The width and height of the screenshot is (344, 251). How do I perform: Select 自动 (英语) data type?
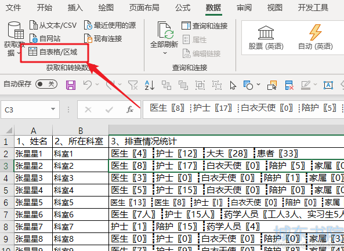(316, 37)
